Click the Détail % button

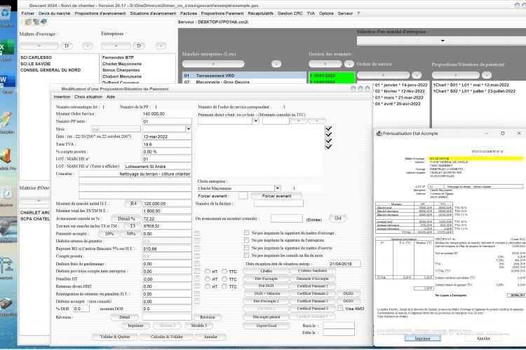pos(126,218)
